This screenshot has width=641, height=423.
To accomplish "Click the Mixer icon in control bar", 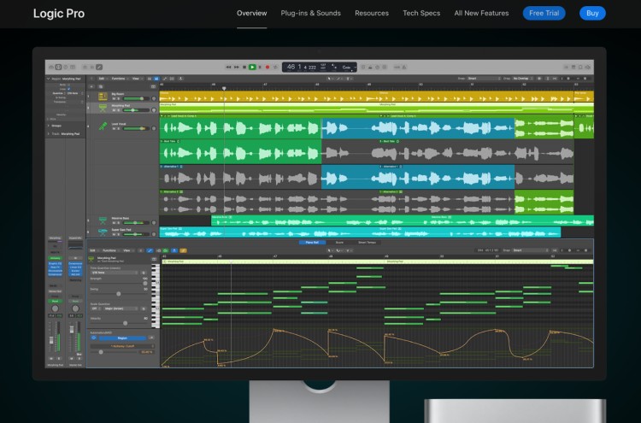I will [x=92, y=67].
